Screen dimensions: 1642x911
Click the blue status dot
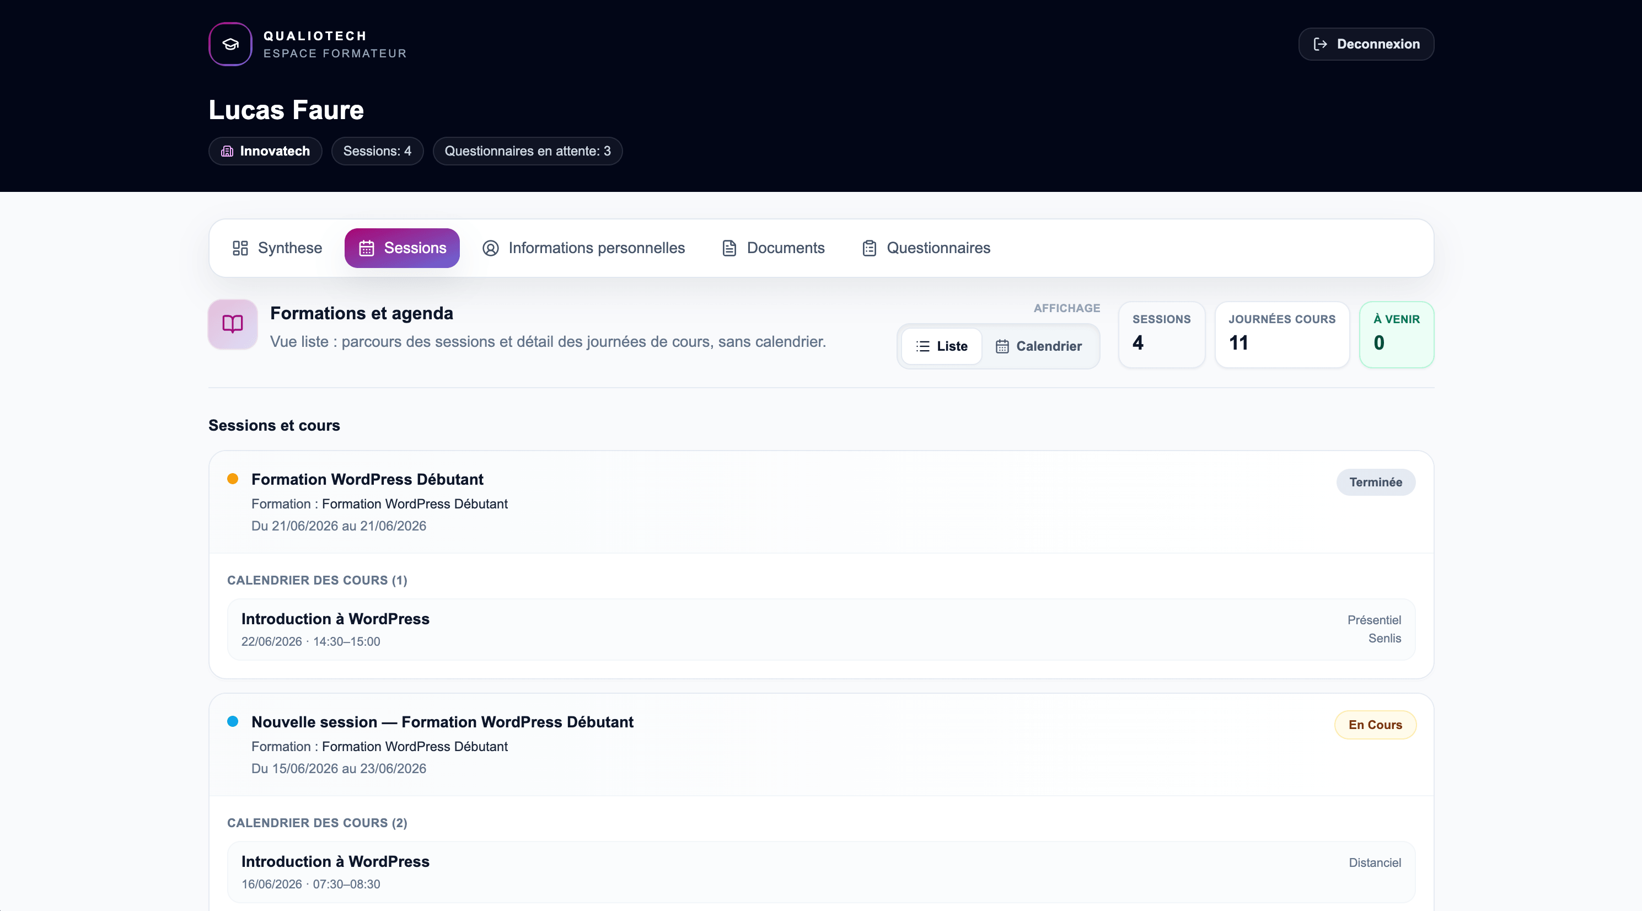click(x=233, y=722)
